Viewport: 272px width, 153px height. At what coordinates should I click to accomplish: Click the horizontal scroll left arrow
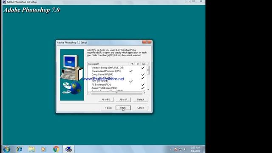[x=89, y=93]
